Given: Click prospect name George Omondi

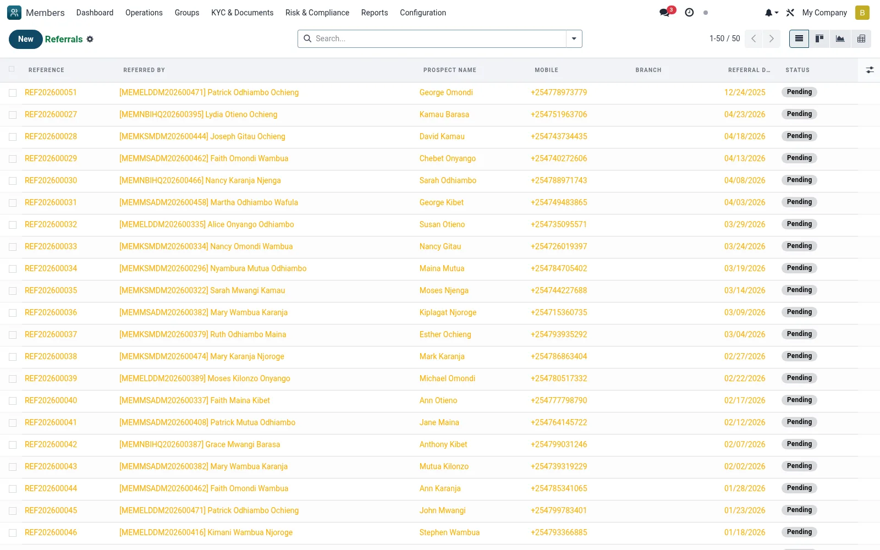Looking at the screenshot, I should (446, 92).
